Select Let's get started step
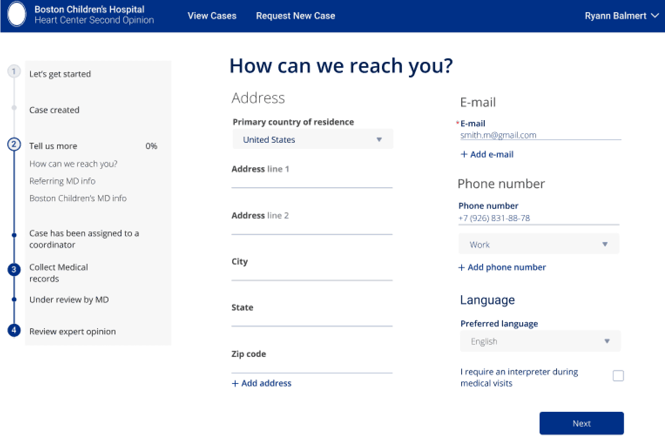This screenshot has height=444, width=665. (x=60, y=74)
